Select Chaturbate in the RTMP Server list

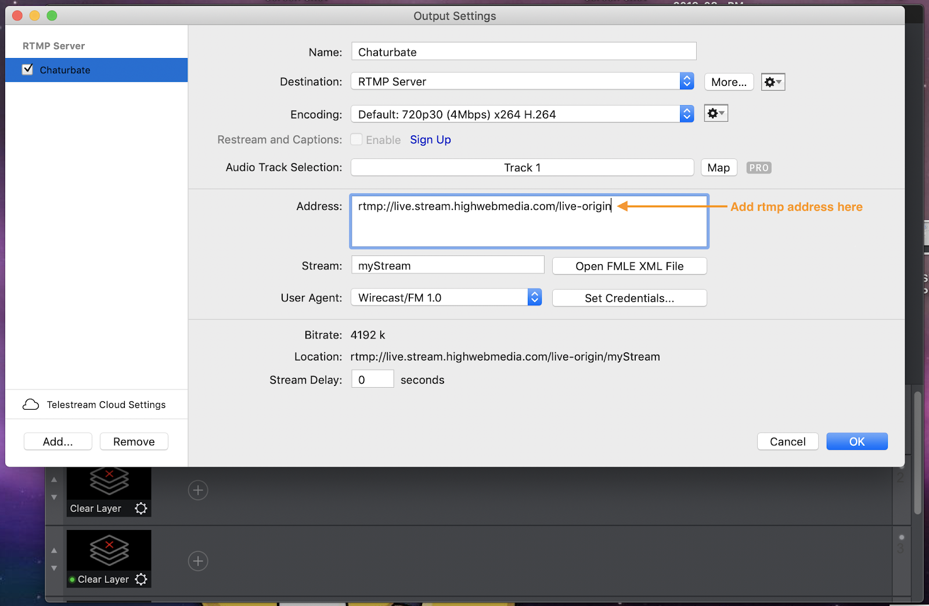pos(96,70)
